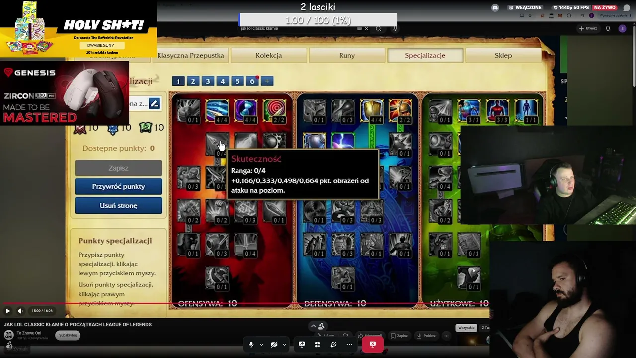Click orange helmet Defense mastery 2/2
Image resolution: width=636 pixels, height=358 pixels.
400,111
